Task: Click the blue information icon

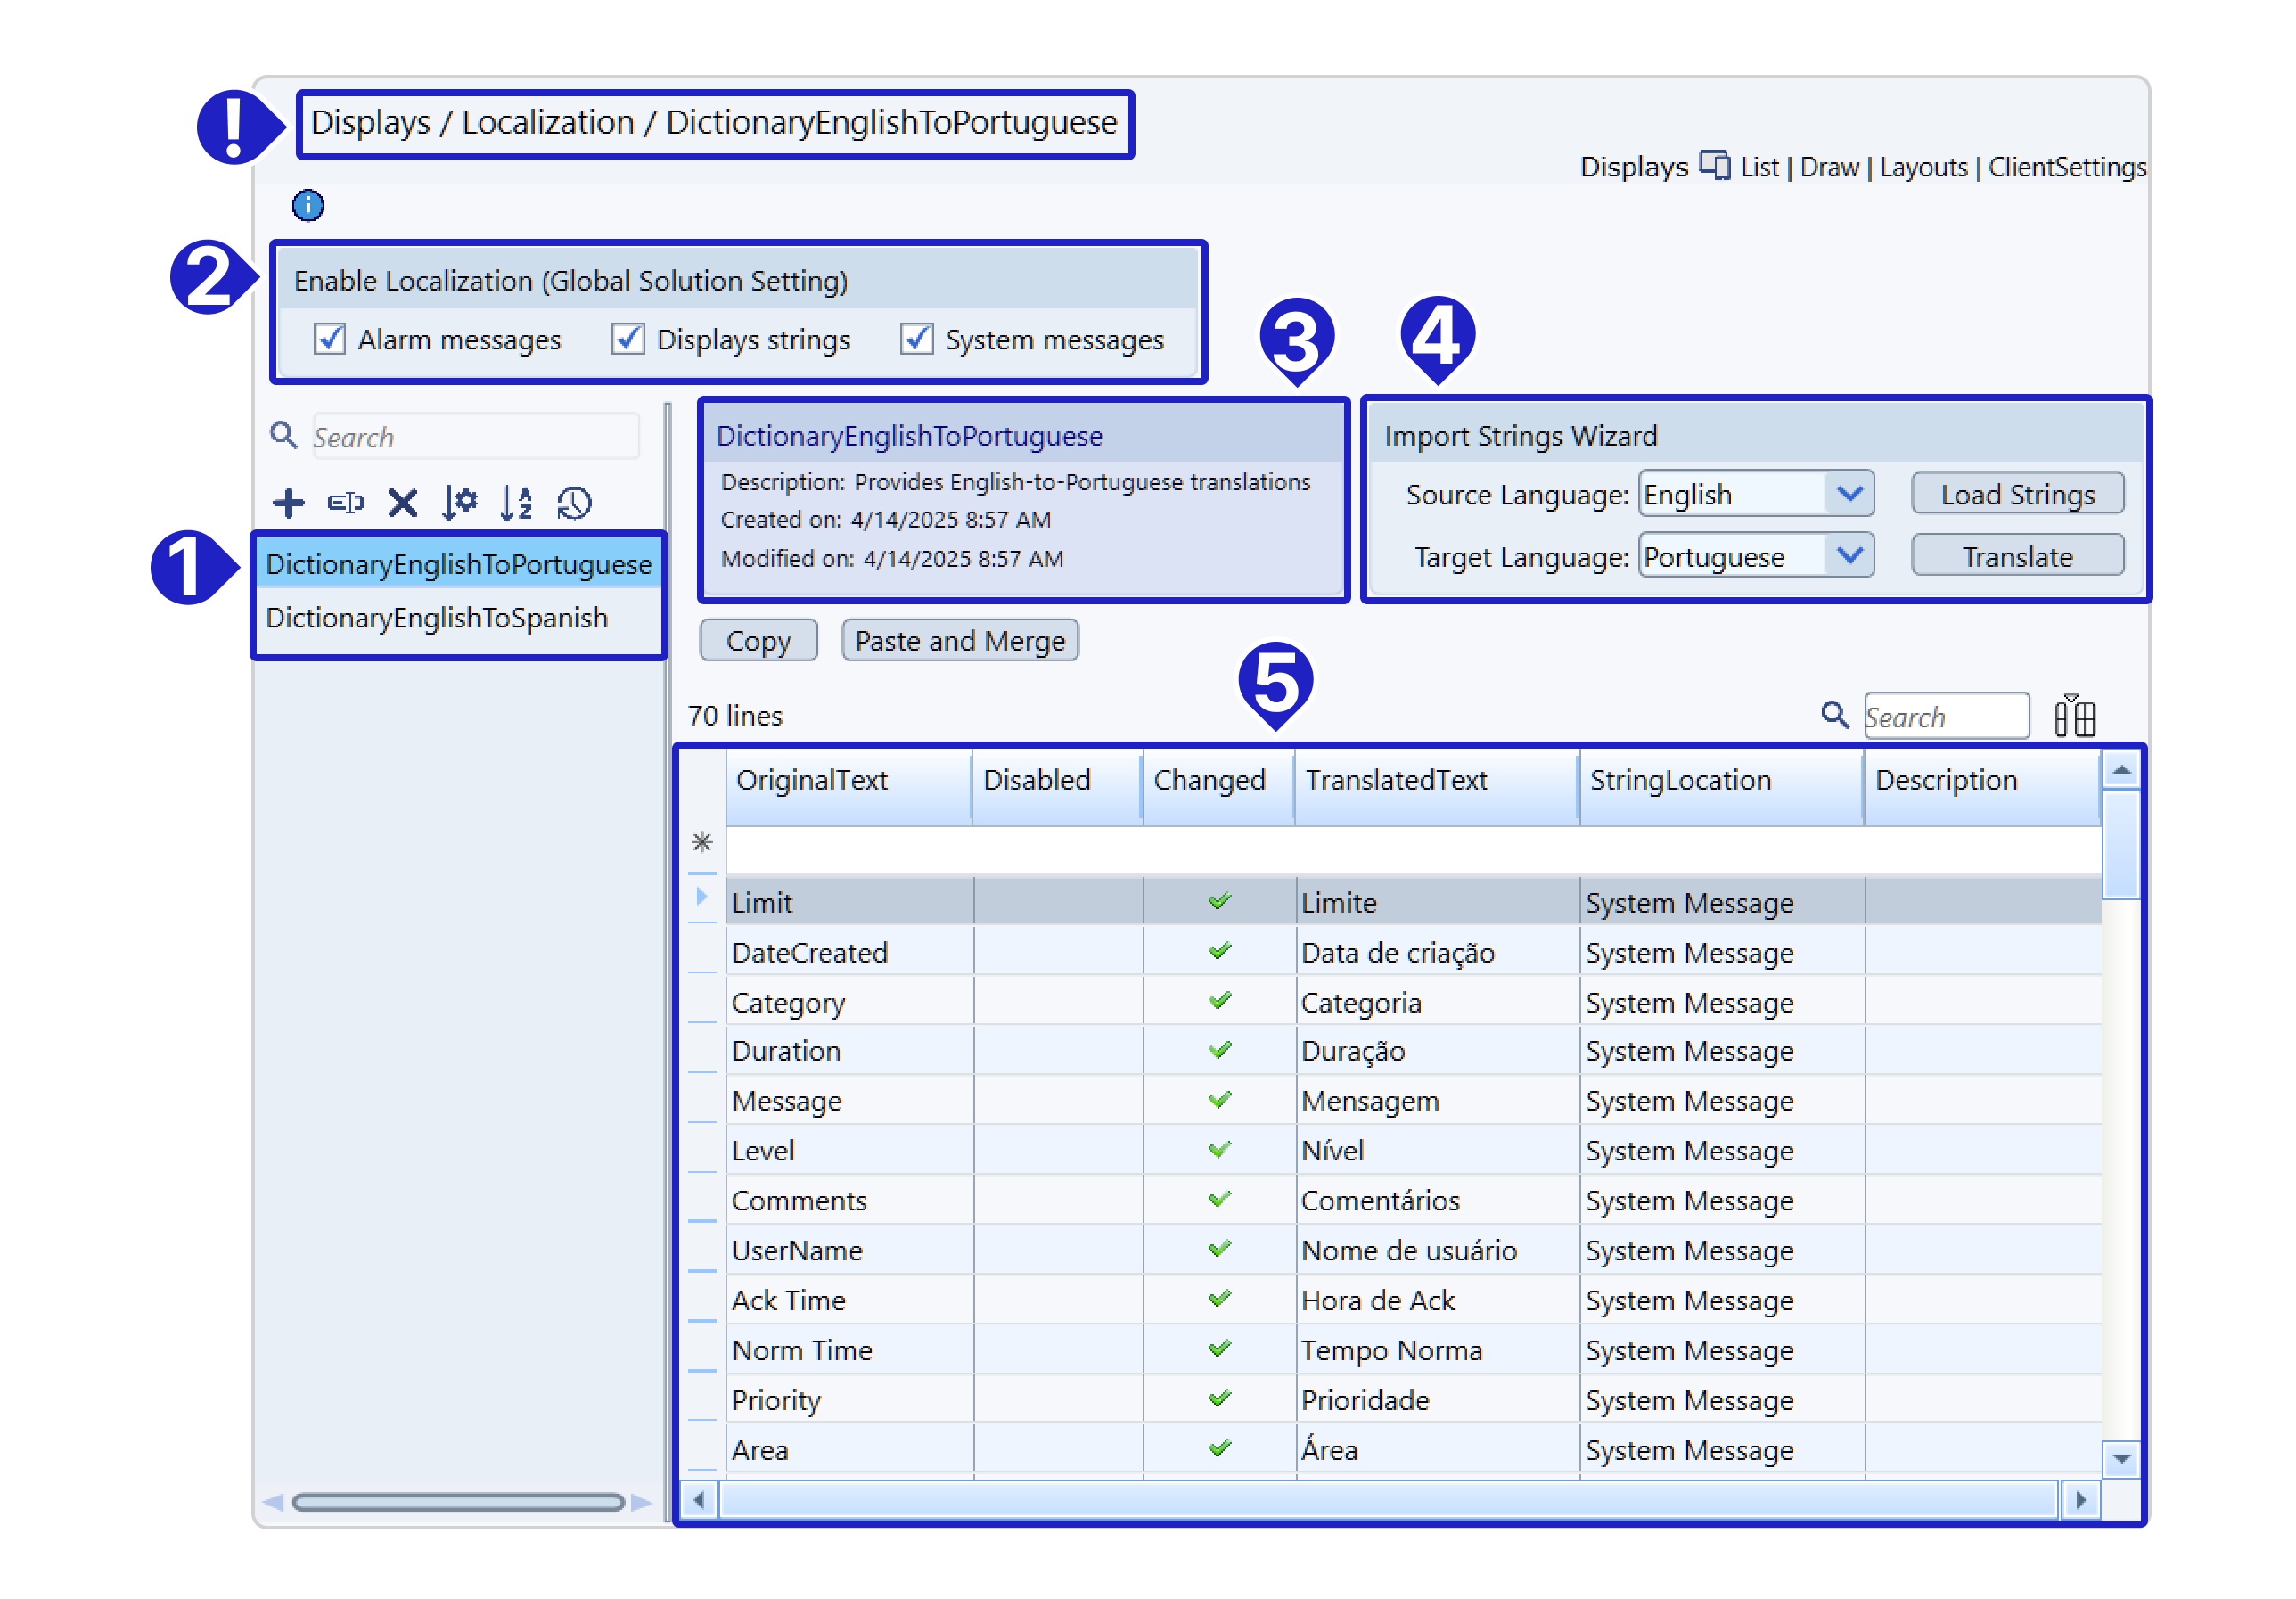Action: click(308, 206)
